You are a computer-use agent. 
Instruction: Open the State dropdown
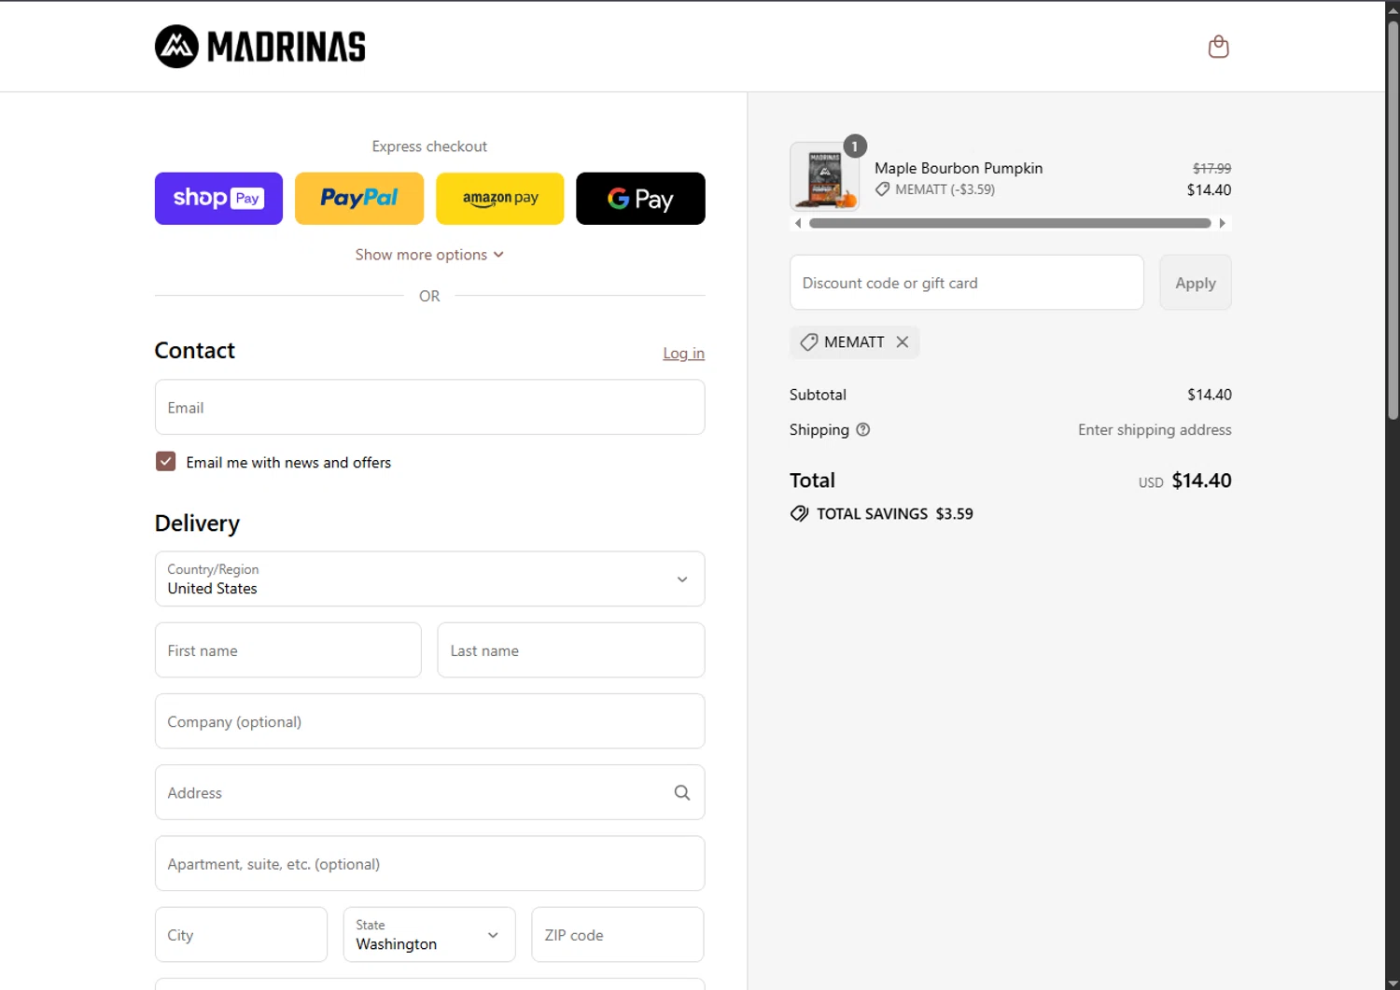[429, 934]
